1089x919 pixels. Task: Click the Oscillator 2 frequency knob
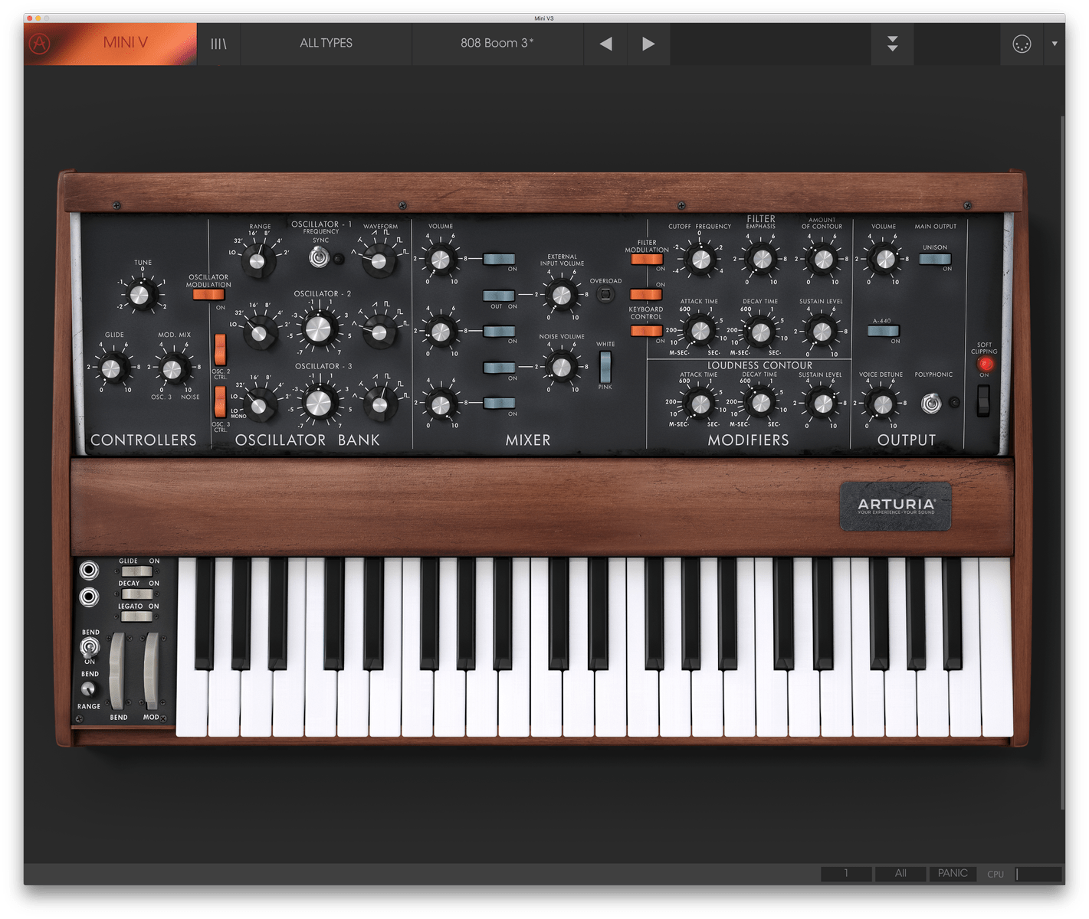[x=318, y=329]
